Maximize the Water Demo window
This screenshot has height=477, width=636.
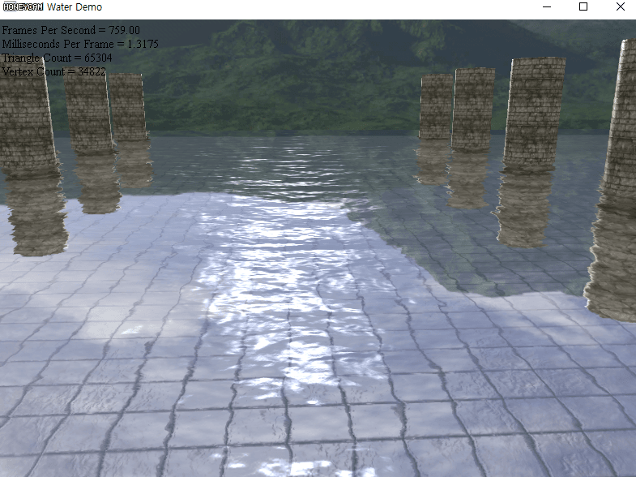click(583, 7)
